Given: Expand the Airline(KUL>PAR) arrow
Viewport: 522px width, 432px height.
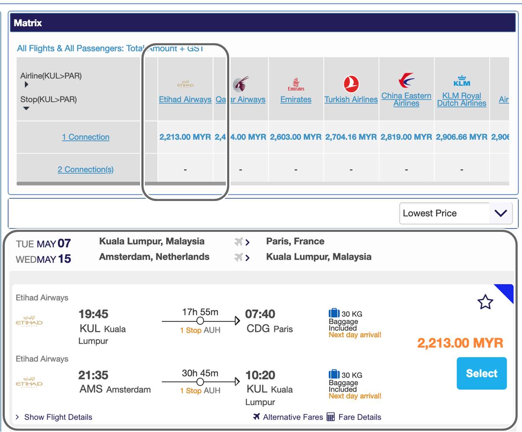Looking at the screenshot, I should click(x=27, y=84).
